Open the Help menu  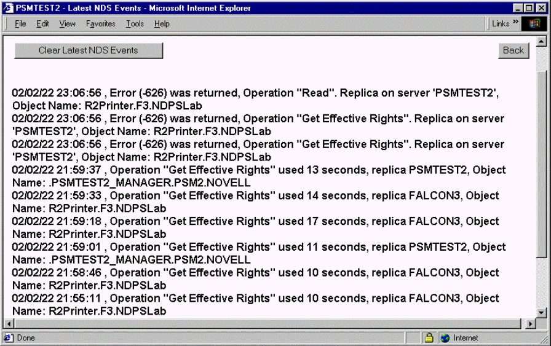162,24
